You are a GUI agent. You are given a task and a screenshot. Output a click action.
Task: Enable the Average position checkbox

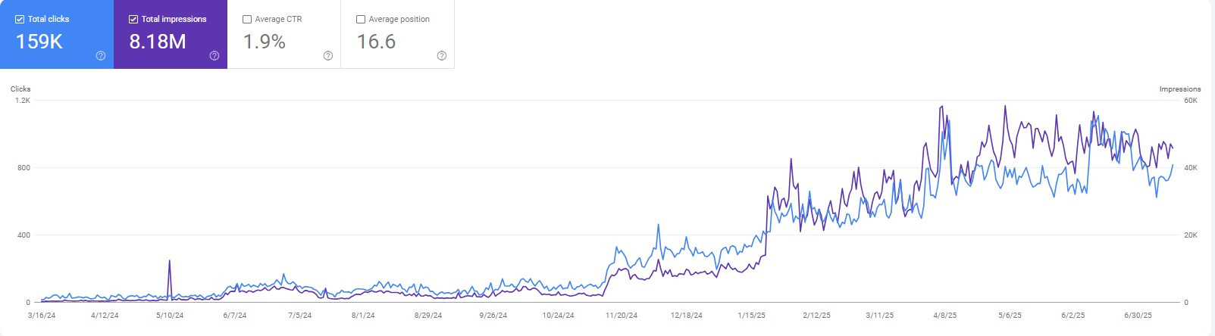click(361, 20)
